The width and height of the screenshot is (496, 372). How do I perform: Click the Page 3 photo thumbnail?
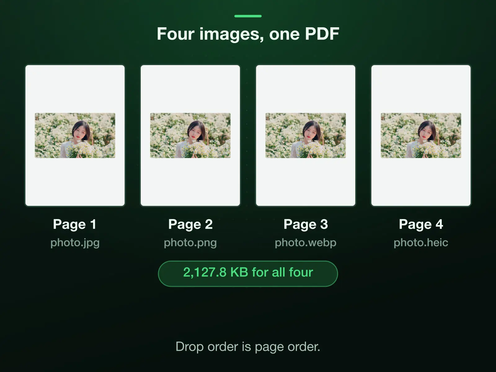(x=306, y=135)
